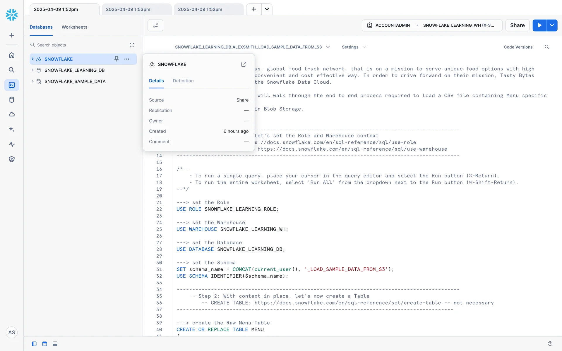Click the Snowflake logo icon

pyautogui.click(x=12, y=15)
